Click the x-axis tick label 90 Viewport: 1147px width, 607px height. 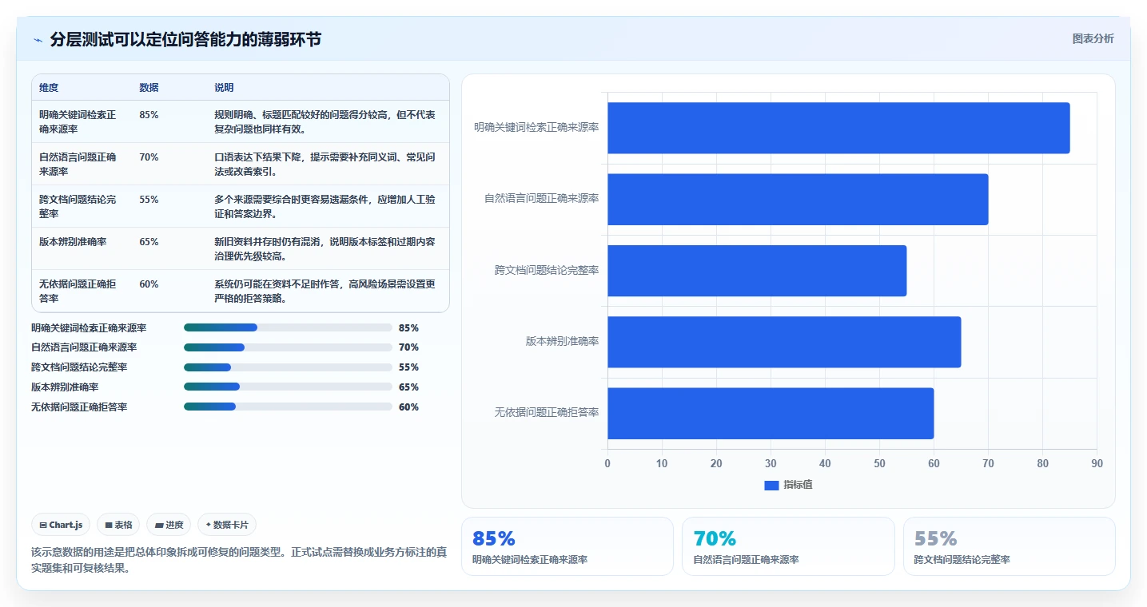pyautogui.click(x=1097, y=463)
